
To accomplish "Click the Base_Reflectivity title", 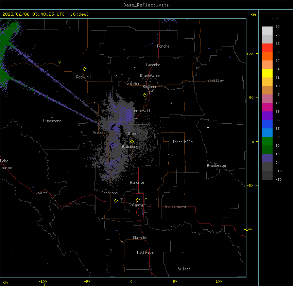I will pos(146,5).
